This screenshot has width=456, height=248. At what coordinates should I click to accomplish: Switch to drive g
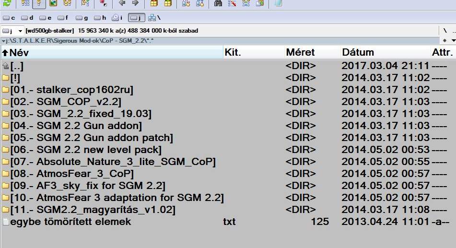[82, 18]
